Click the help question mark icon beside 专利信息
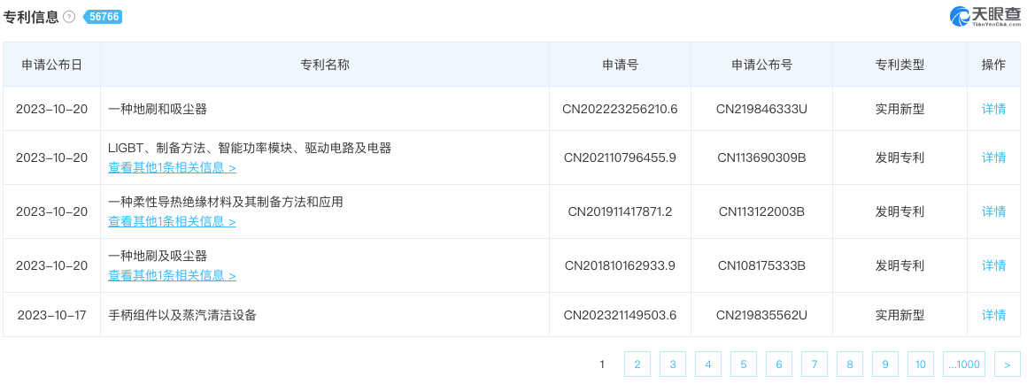Image resolution: width=1027 pixels, height=384 pixels. (69, 17)
